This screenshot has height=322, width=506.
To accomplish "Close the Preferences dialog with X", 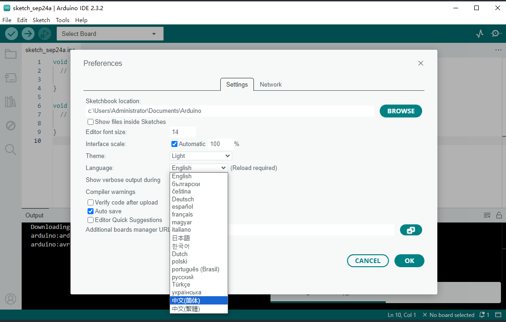I will [x=421, y=63].
